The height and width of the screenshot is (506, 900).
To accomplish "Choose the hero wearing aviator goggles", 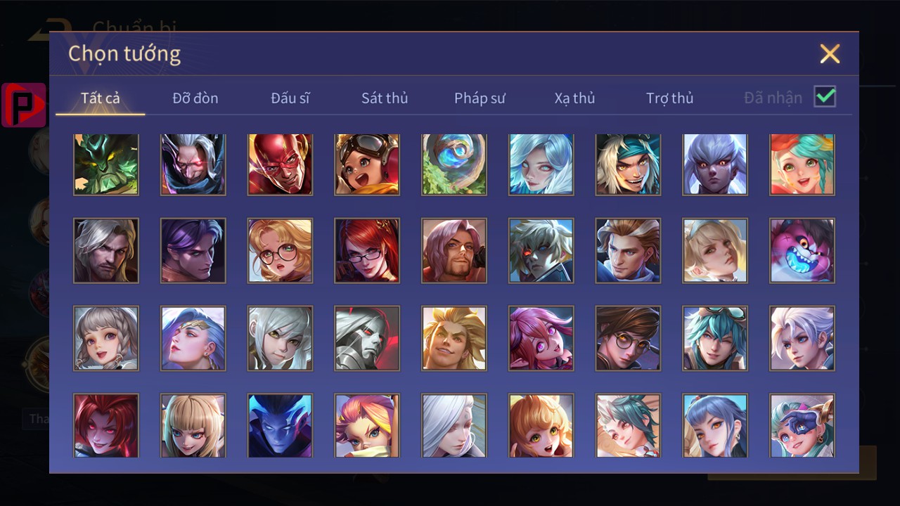I will [367, 164].
